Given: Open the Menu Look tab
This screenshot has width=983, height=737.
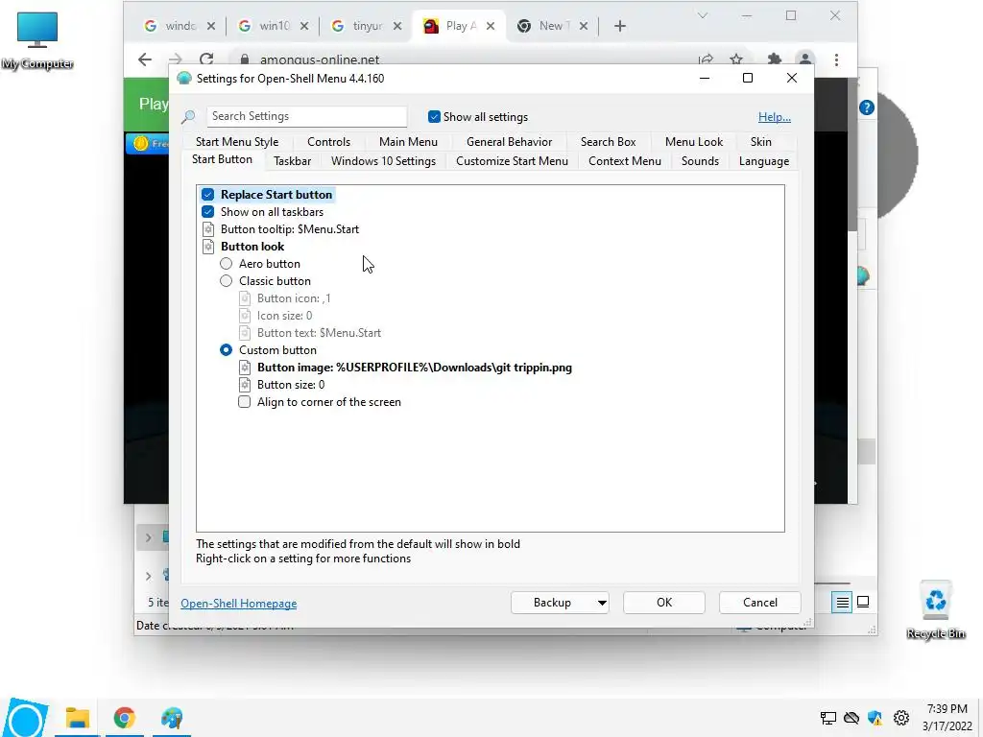Looking at the screenshot, I should (x=694, y=142).
